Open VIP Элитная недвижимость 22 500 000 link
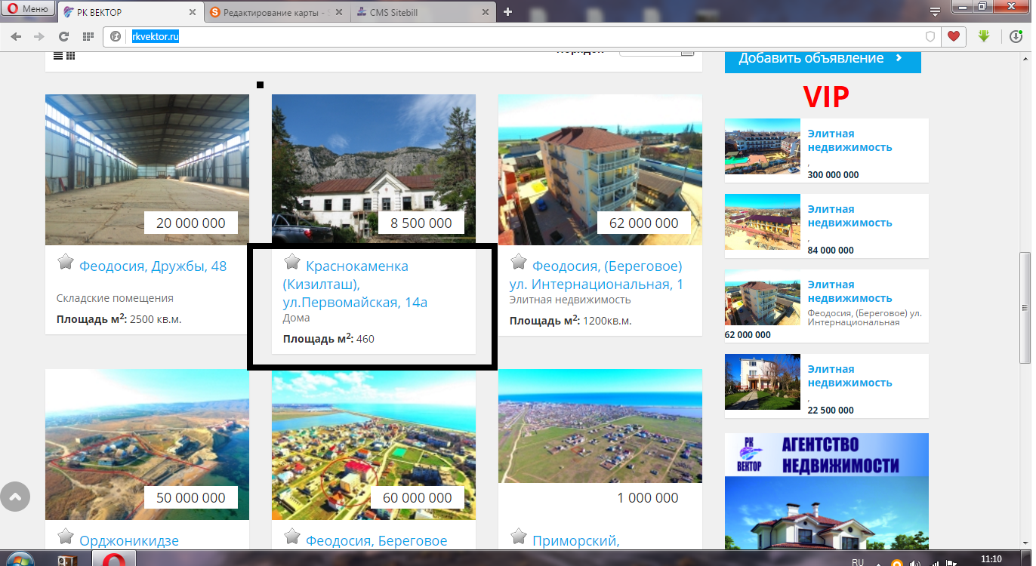Image resolution: width=1036 pixels, height=566 pixels. (849, 376)
